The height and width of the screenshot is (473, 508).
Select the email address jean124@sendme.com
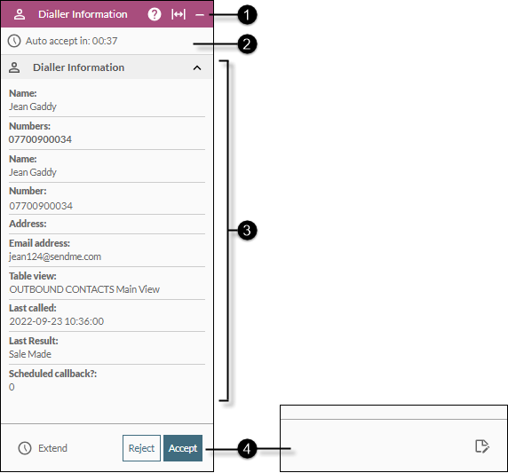[x=55, y=256]
